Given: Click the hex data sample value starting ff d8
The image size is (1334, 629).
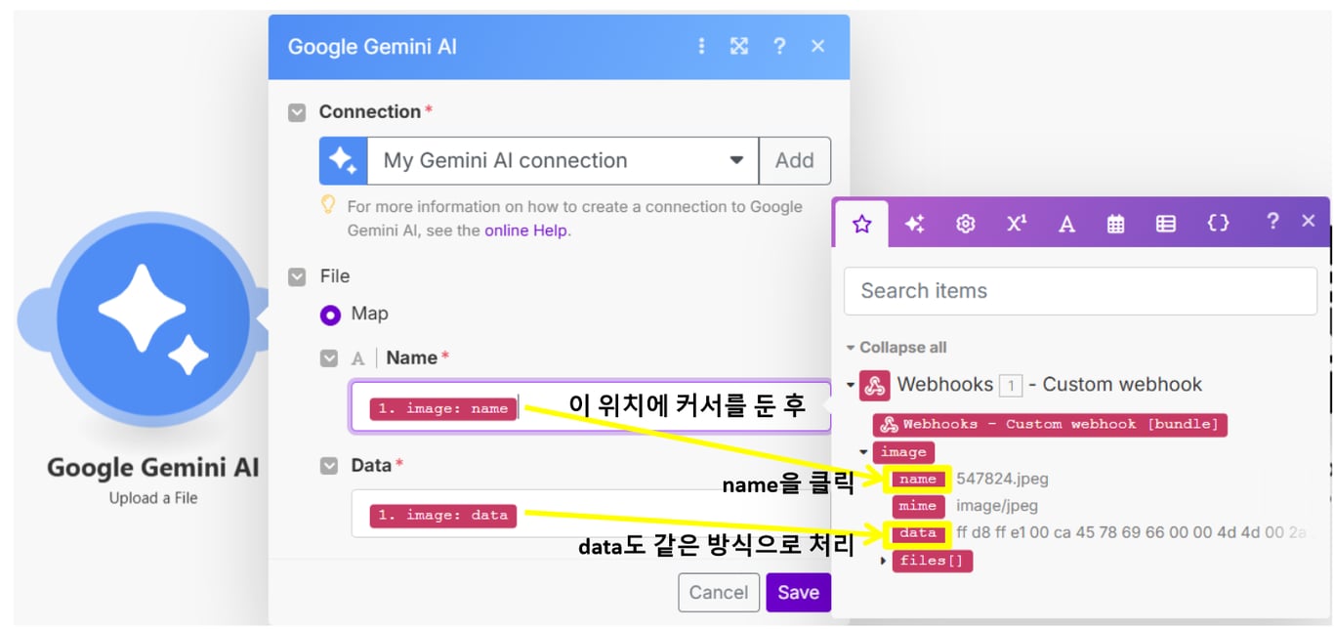Looking at the screenshot, I should pyautogui.click(x=1134, y=533).
